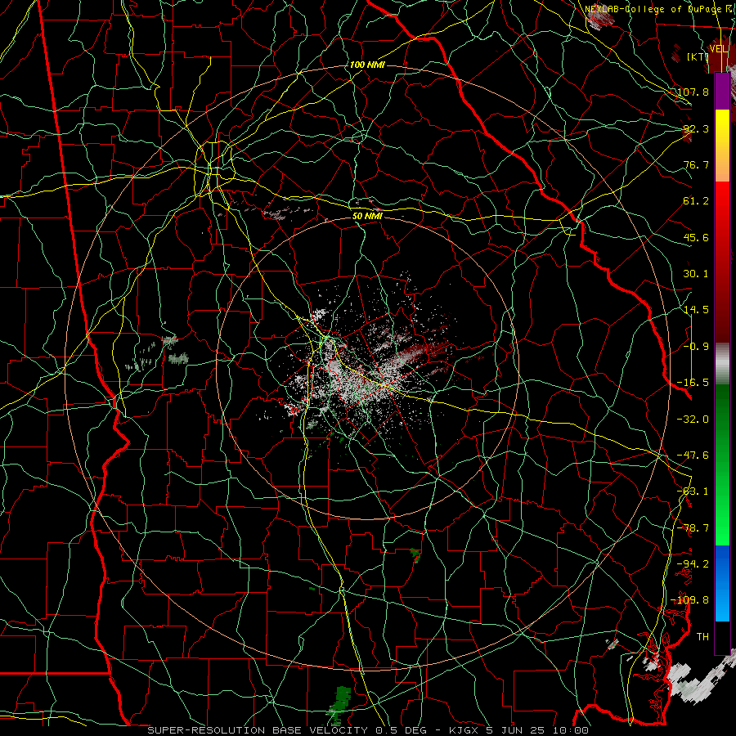Viewport: 736px width, 736px height.
Task: Pick the green inbound color bar segment
Action: 722,464
